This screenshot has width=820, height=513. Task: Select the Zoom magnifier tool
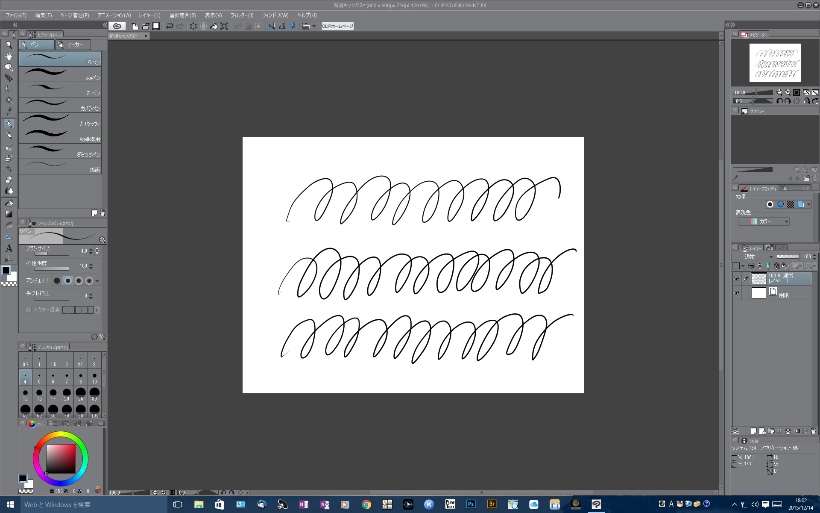click(9, 45)
